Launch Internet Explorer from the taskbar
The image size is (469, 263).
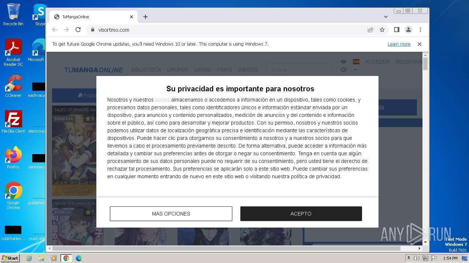coord(29,258)
